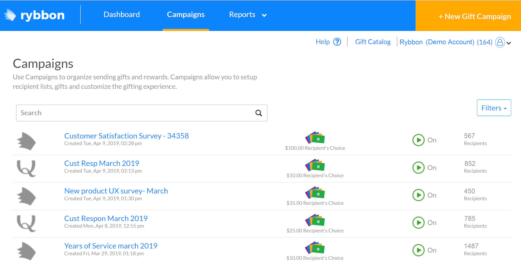The image size is (521, 273).
Task: Open New product UX survey- March campaign
Action: click(x=116, y=191)
